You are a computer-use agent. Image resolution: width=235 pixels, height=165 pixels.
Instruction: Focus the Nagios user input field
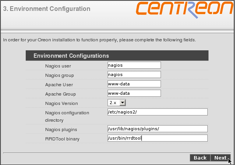coord(134,65)
